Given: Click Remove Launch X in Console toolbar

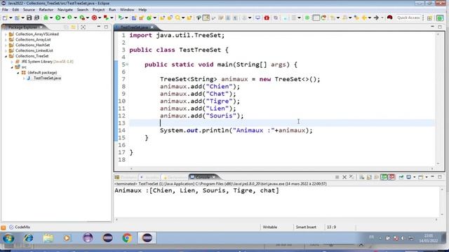Looking at the screenshot, I should (x=344, y=177).
